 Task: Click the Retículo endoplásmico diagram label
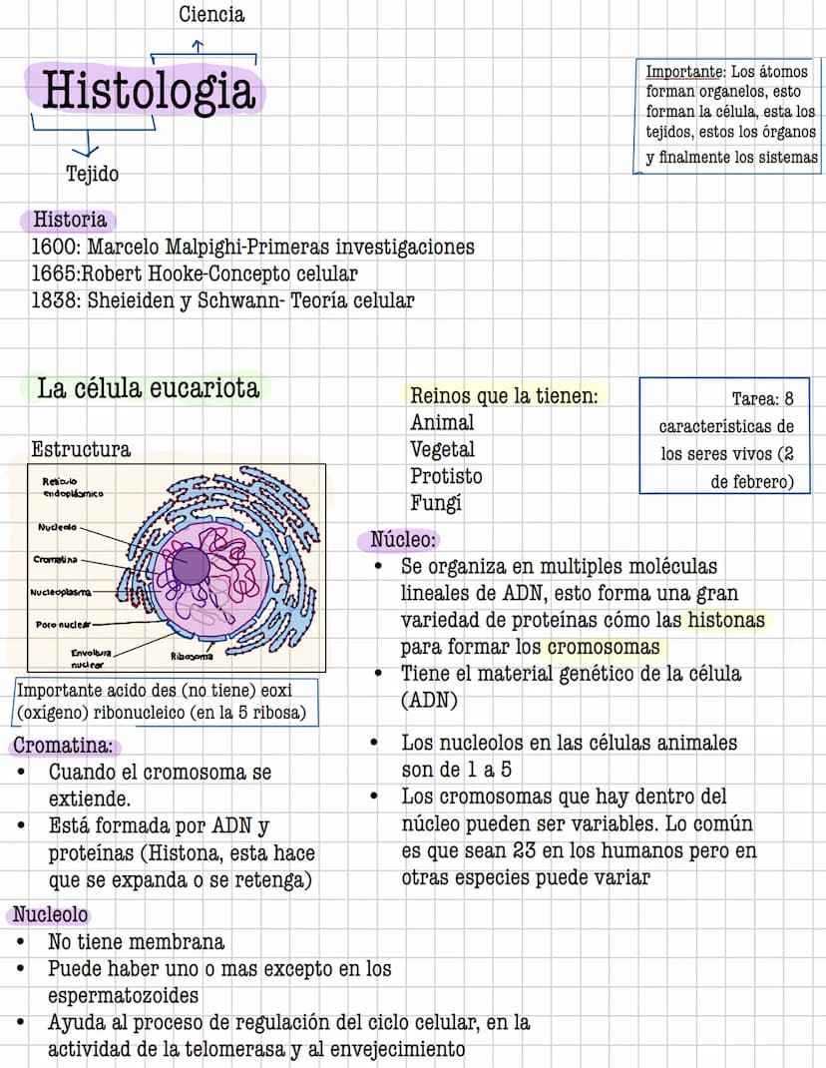click(72, 487)
